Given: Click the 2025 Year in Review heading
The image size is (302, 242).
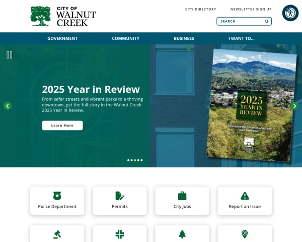Looking at the screenshot, I should pos(91,89).
